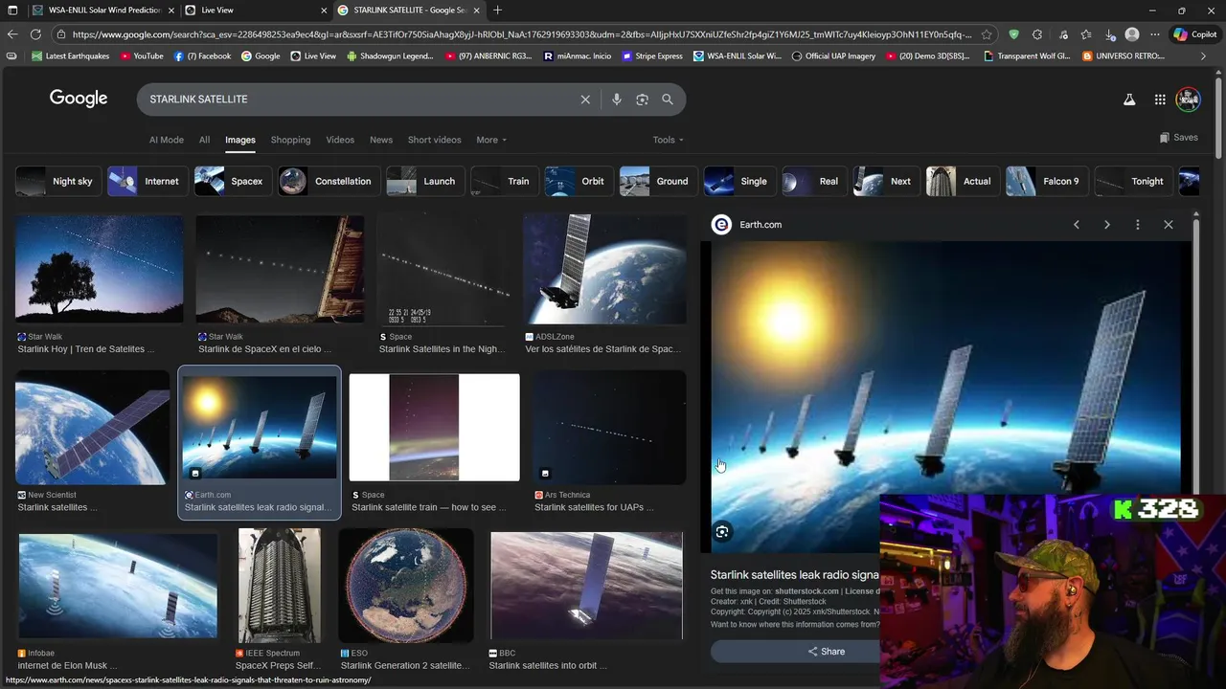Switch to AI Mode tab

tap(166, 140)
